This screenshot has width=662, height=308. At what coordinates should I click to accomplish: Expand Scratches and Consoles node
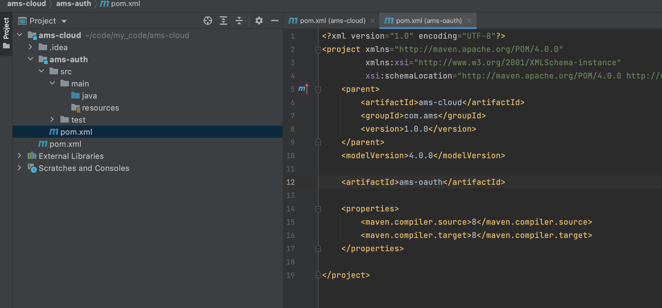click(20, 168)
